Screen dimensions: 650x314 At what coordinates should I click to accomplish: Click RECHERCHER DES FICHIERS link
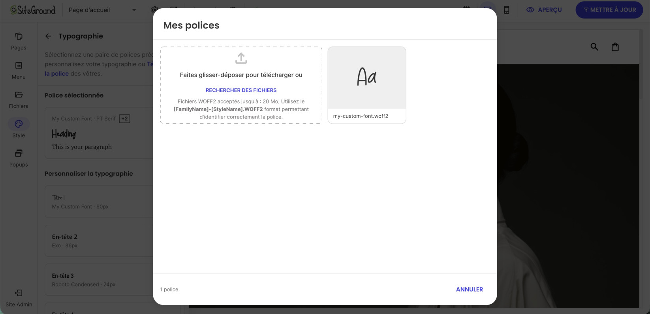tap(241, 90)
